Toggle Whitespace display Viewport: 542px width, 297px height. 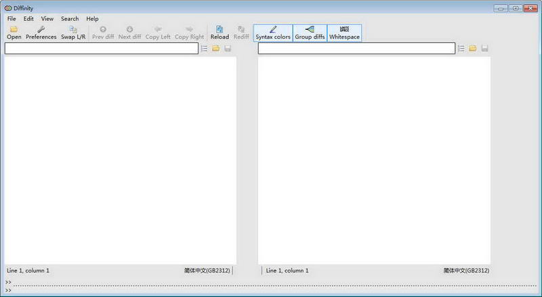[344, 33]
